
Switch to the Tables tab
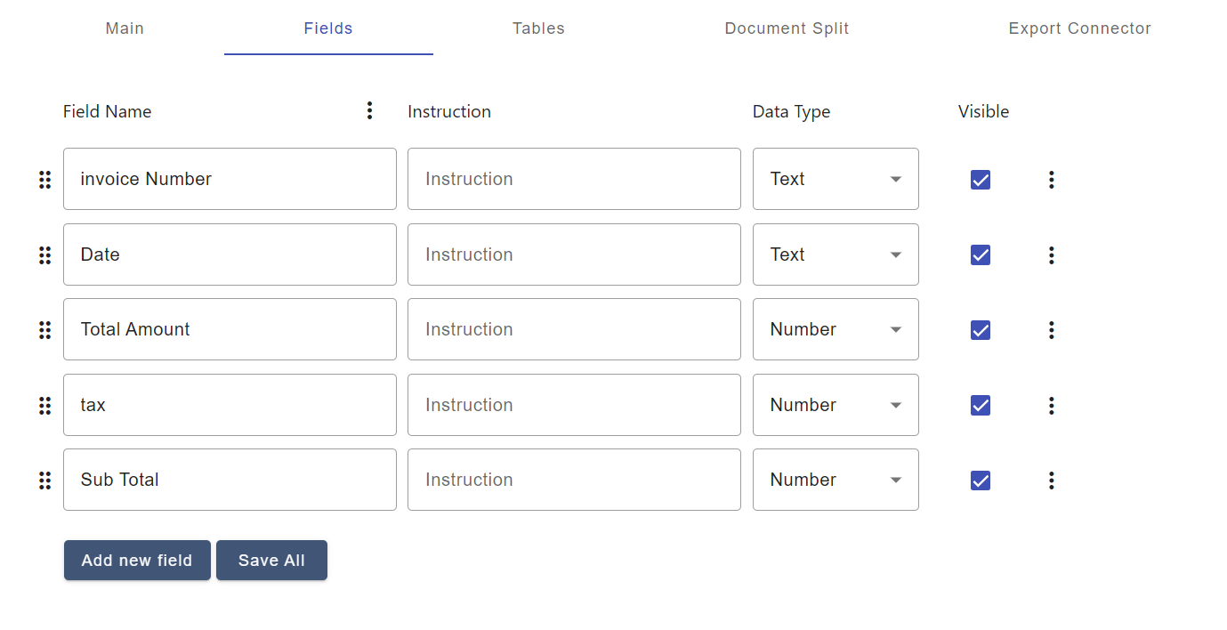pyautogui.click(x=538, y=28)
